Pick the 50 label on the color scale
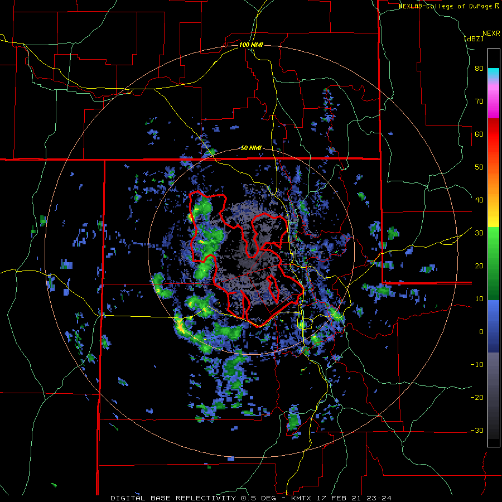502x502 pixels. tap(479, 167)
